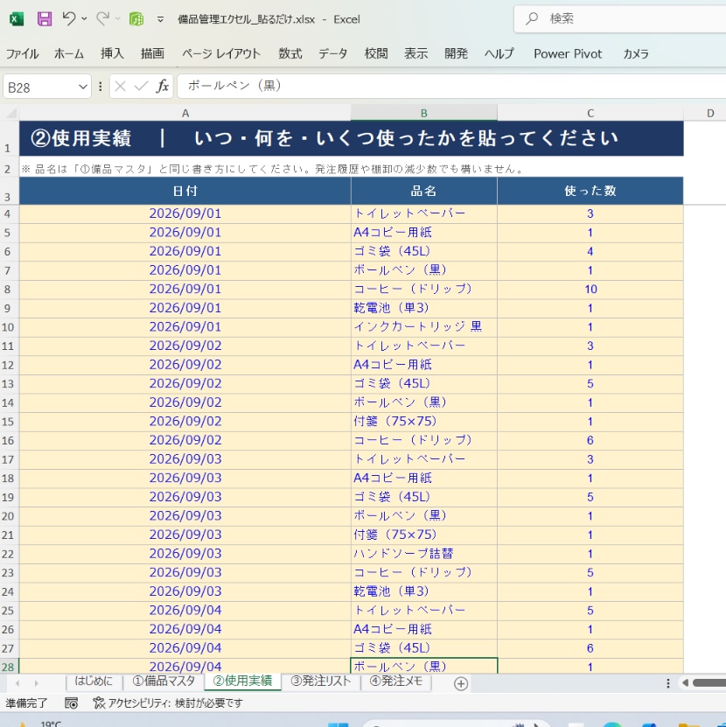Open the ファイル menu tab
The width and height of the screenshot is (726, 727).
[22, 53]
